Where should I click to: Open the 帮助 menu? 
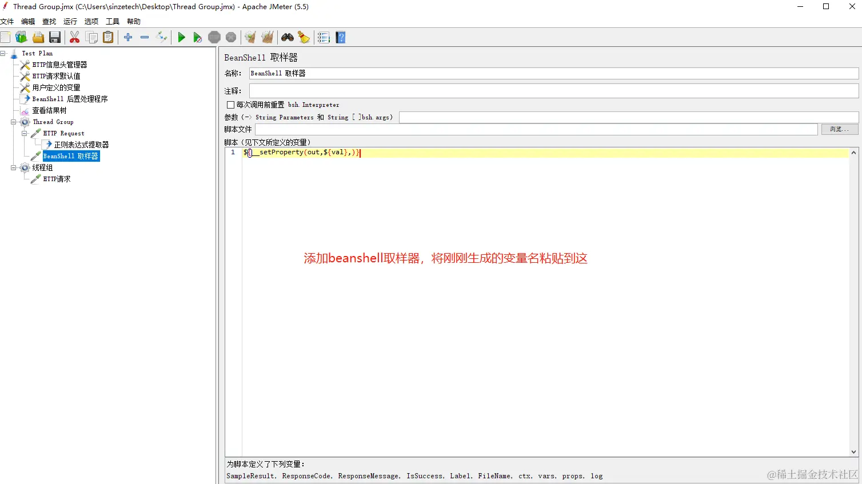pos(134,22)
